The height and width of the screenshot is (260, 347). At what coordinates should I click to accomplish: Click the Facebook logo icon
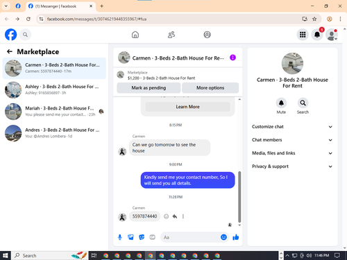tap(11, 35)
